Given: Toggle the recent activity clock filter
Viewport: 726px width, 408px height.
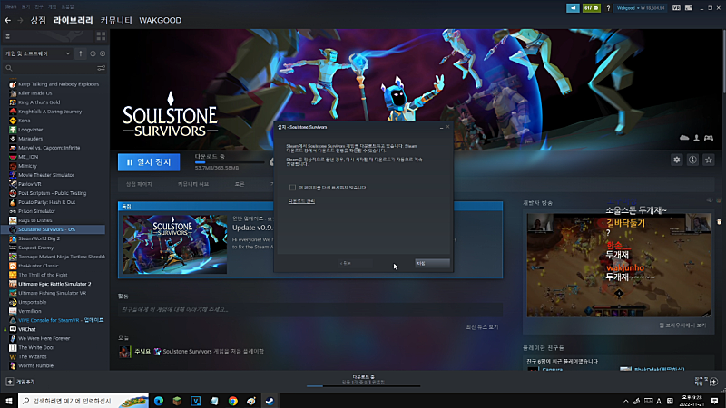Looking at the screenshot, I should click(93, 53).
